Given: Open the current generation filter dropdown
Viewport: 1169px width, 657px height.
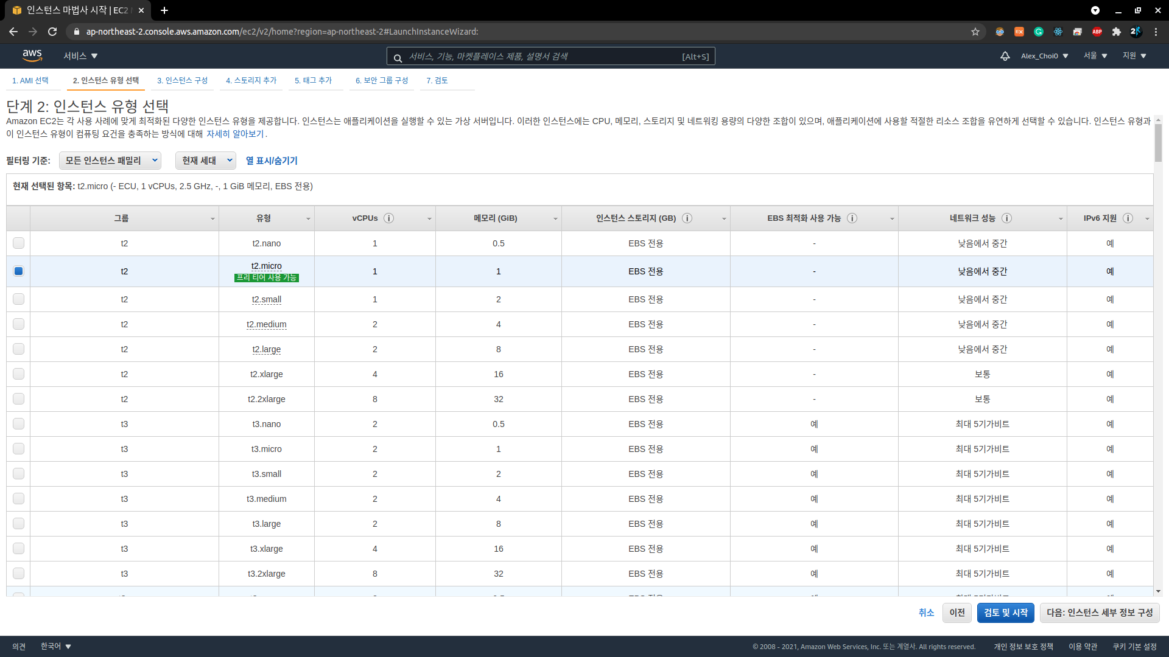Looking at the screenshot, I should [206, 161].
